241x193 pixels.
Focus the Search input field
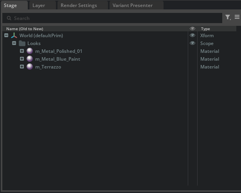(113, 18)
